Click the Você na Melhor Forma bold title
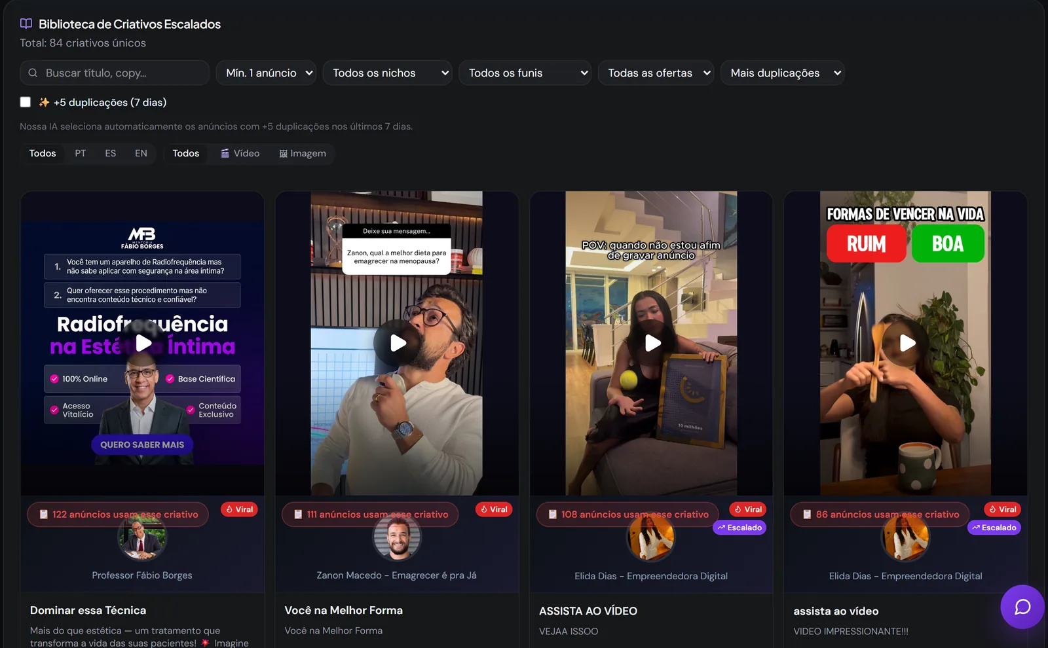Screen dimensions: 1048x648 coord(344,610)
